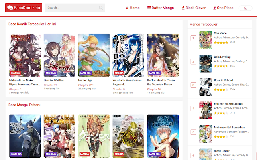Open Lian Fei Wei Bao cover

pos(59,55)
